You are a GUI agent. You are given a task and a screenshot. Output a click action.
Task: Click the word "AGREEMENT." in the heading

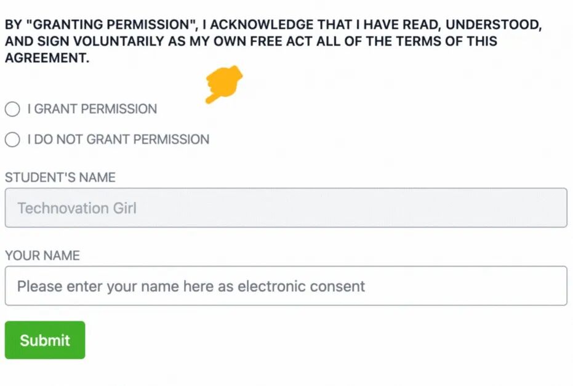point(47,58)
